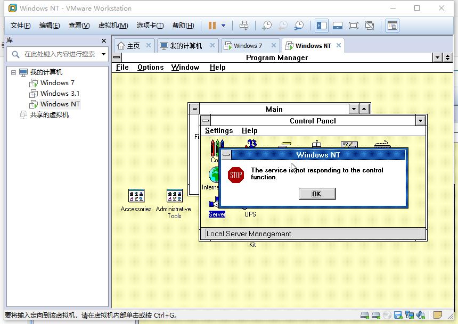Image resolution: width=458 pixels, height=324 pixels.
Task: Click the first hard disk status icon
Action: [365, 315]
